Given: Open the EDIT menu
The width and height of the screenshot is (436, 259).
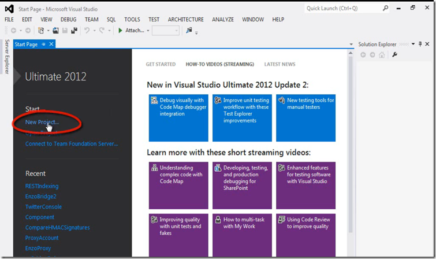Looking at the screenshot, I should click(27, 20).
